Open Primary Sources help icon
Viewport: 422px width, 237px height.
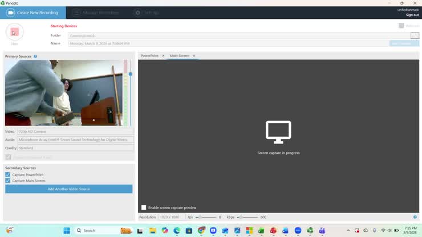(35, 56)
